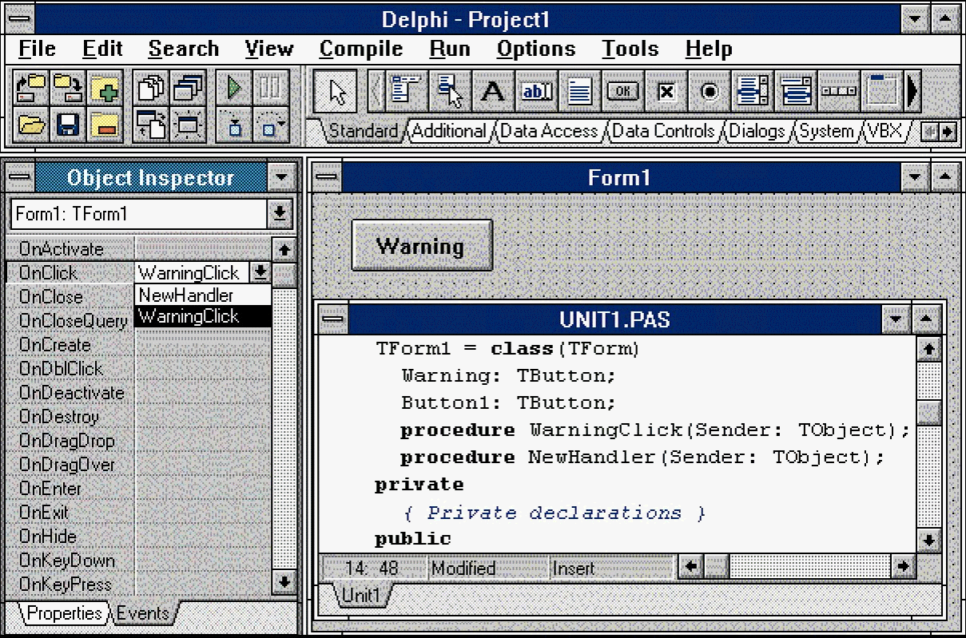Choose NewHandler from the dropdown list
Viewport: 966px width, 638px height.
click(186, 295)
